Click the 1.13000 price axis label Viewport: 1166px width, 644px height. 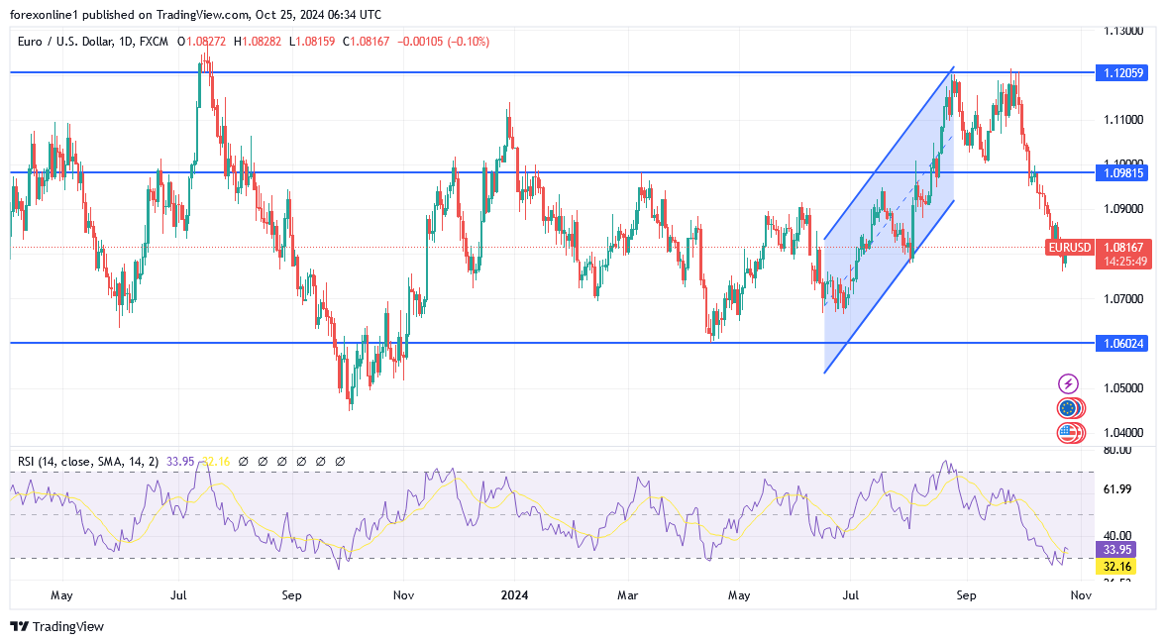pyautogui.click(x=1122, y=32)
